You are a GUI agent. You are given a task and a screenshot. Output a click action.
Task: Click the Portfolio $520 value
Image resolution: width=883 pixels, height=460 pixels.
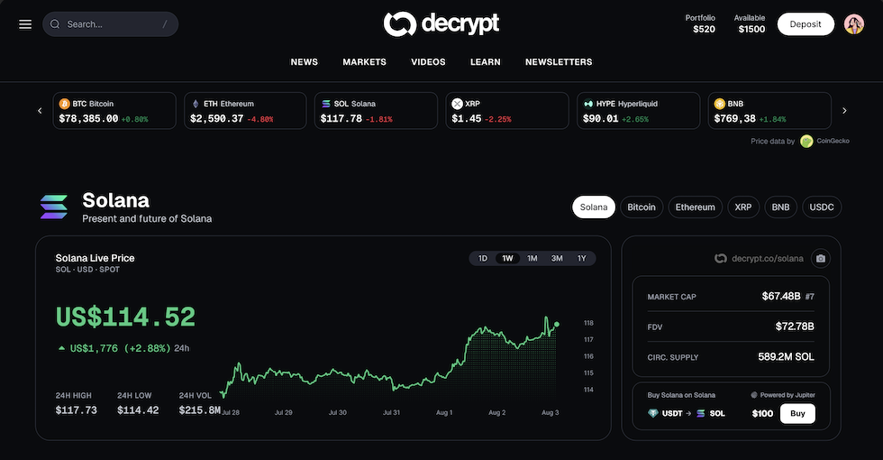coord(704,29)
